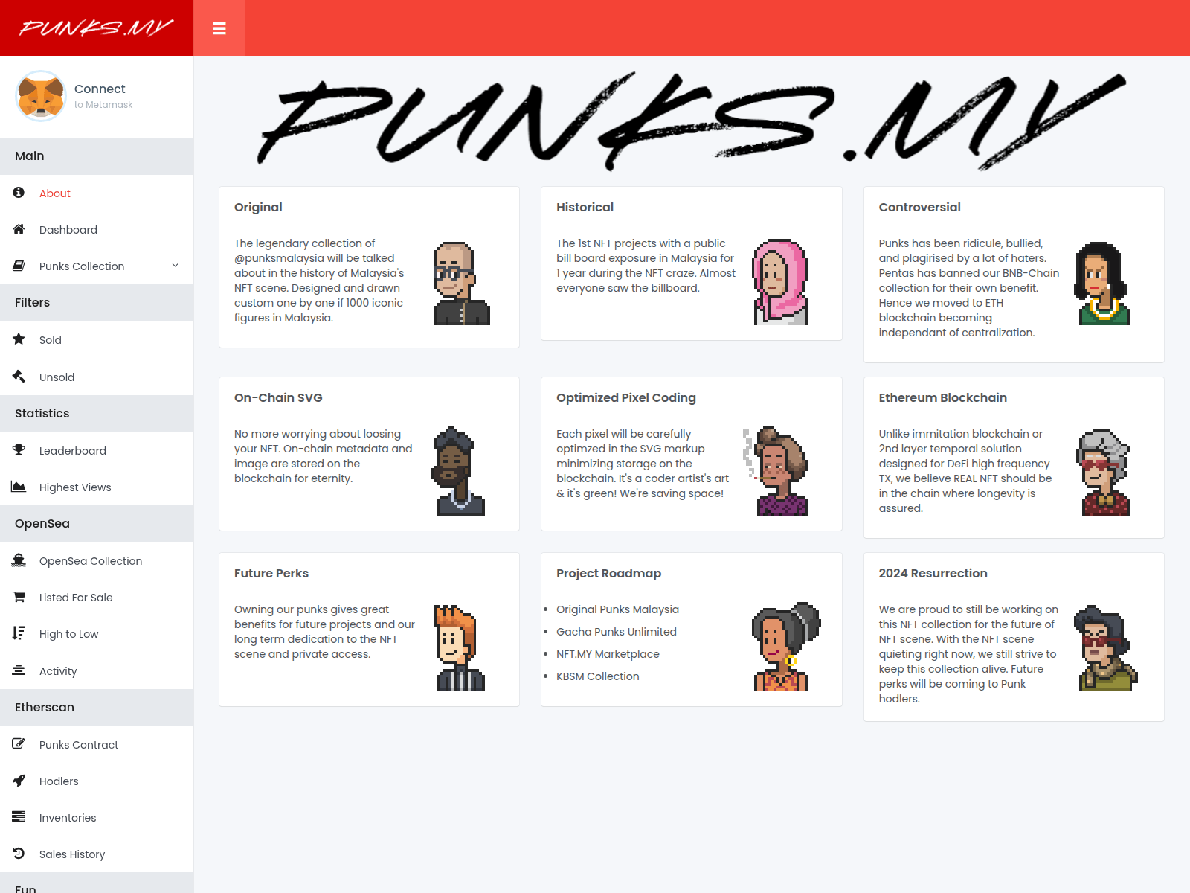The height and width of the screenshot is (893, 1190).
Task: Click the Listed For Sale cart icon
Action: click(19, 597)
